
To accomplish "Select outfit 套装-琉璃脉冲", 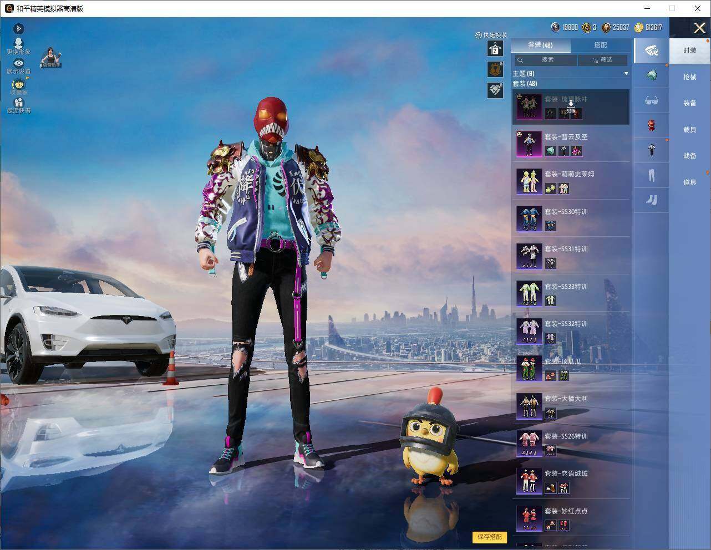I will (x=571, y=106).
